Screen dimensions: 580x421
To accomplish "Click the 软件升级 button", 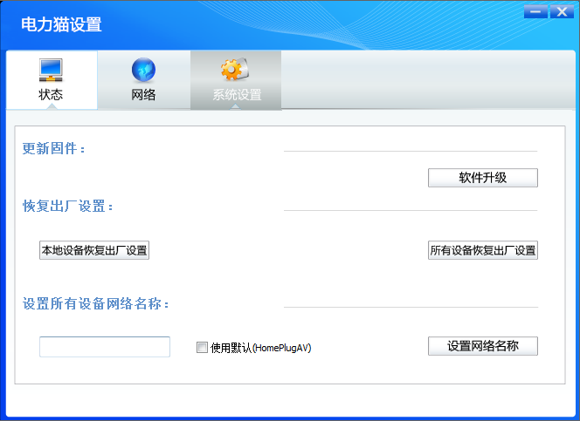I will pyautogui.click(x=483, y=178).
